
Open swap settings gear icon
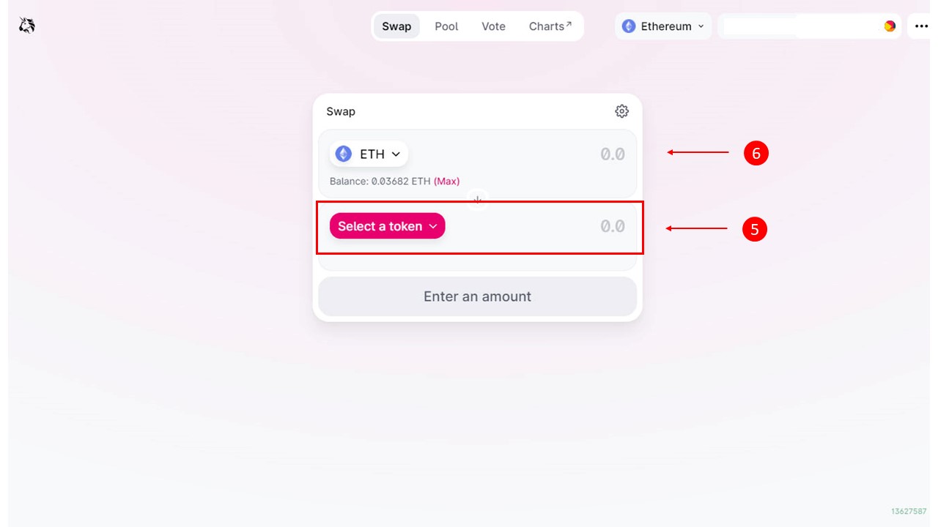click(621, 111)
